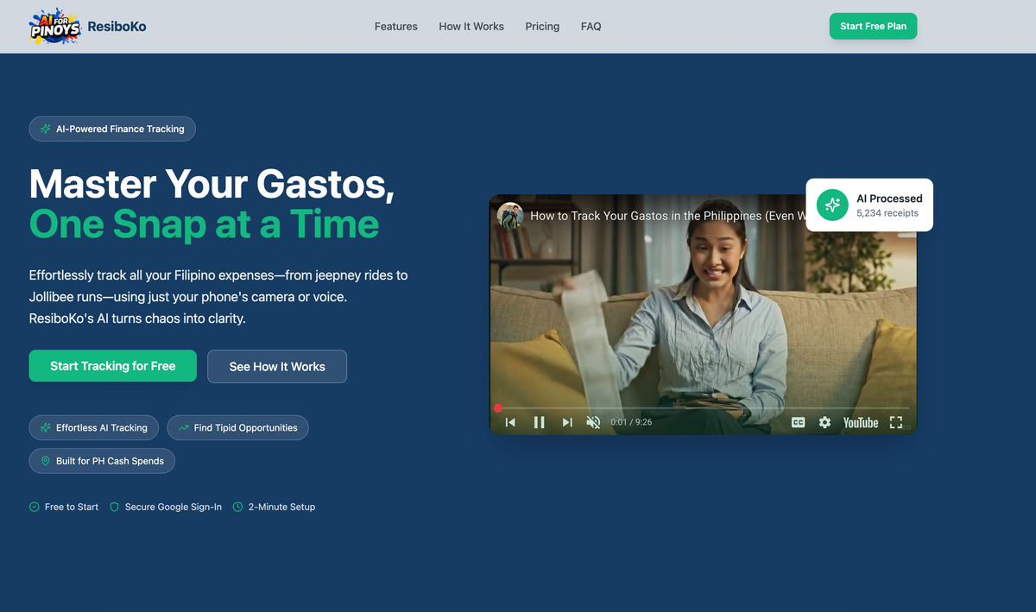Click the sparkle icon on the AI Processed card
Image resolution: width=1036 pixels, height=612 pixels.
point(831,205)
